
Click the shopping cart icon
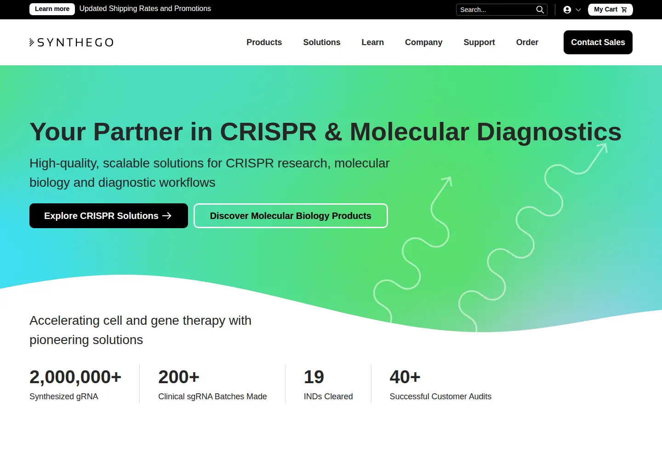[624, 10]
